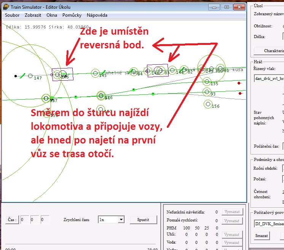This screenshot has height=250, width=284.
Task: Select map node labeled 144
Action: (x=172, y=70)
